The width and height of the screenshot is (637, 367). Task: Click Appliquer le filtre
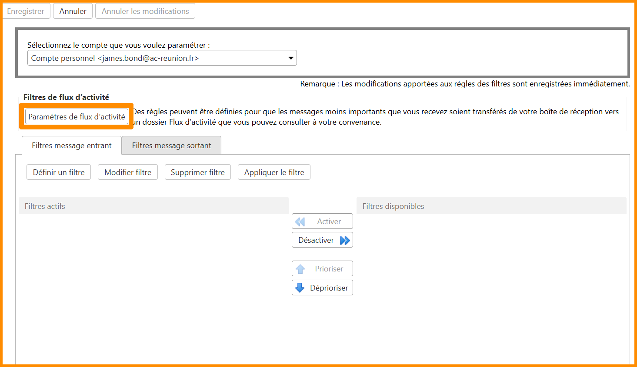[274, 172]
